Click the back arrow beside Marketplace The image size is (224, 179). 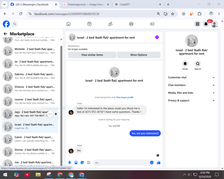[5, 34]
